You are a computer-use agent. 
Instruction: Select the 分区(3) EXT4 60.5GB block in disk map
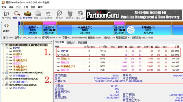pyautogui.click(x=50, y=28)
